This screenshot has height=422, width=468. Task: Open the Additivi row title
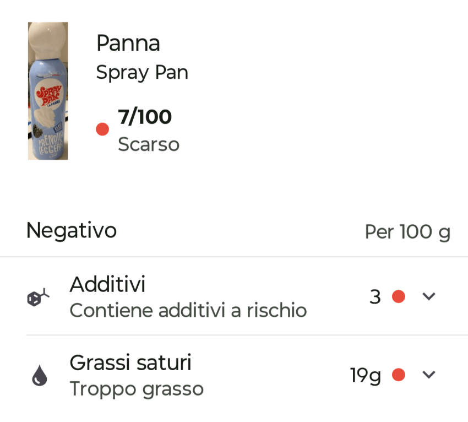[107, 285]
